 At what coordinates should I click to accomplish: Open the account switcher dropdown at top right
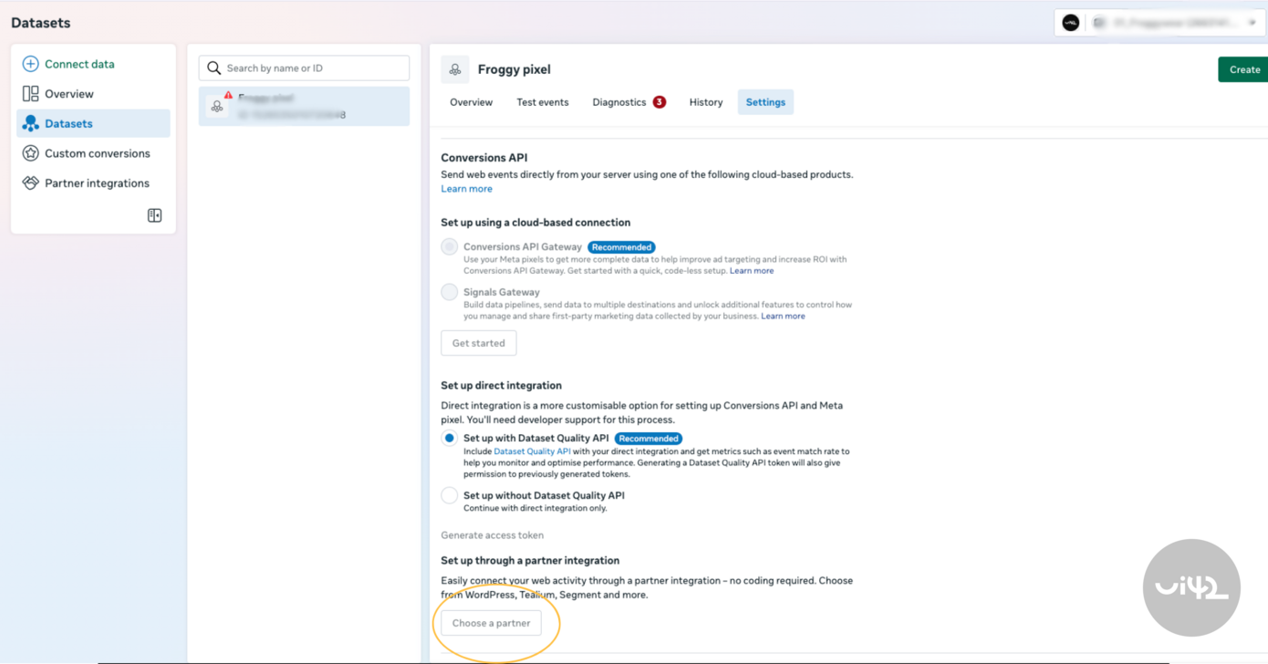1252,23
